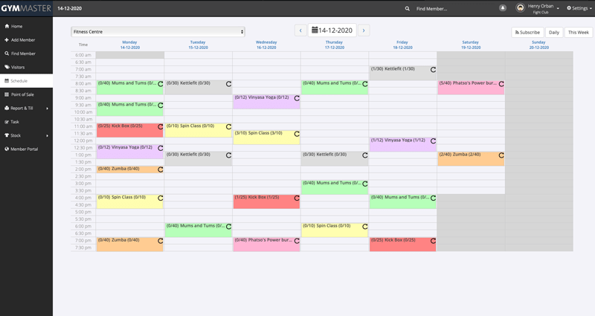Open the Fitness Centre dropdown
Screen dimensions: 595x316
pos(158,32)
